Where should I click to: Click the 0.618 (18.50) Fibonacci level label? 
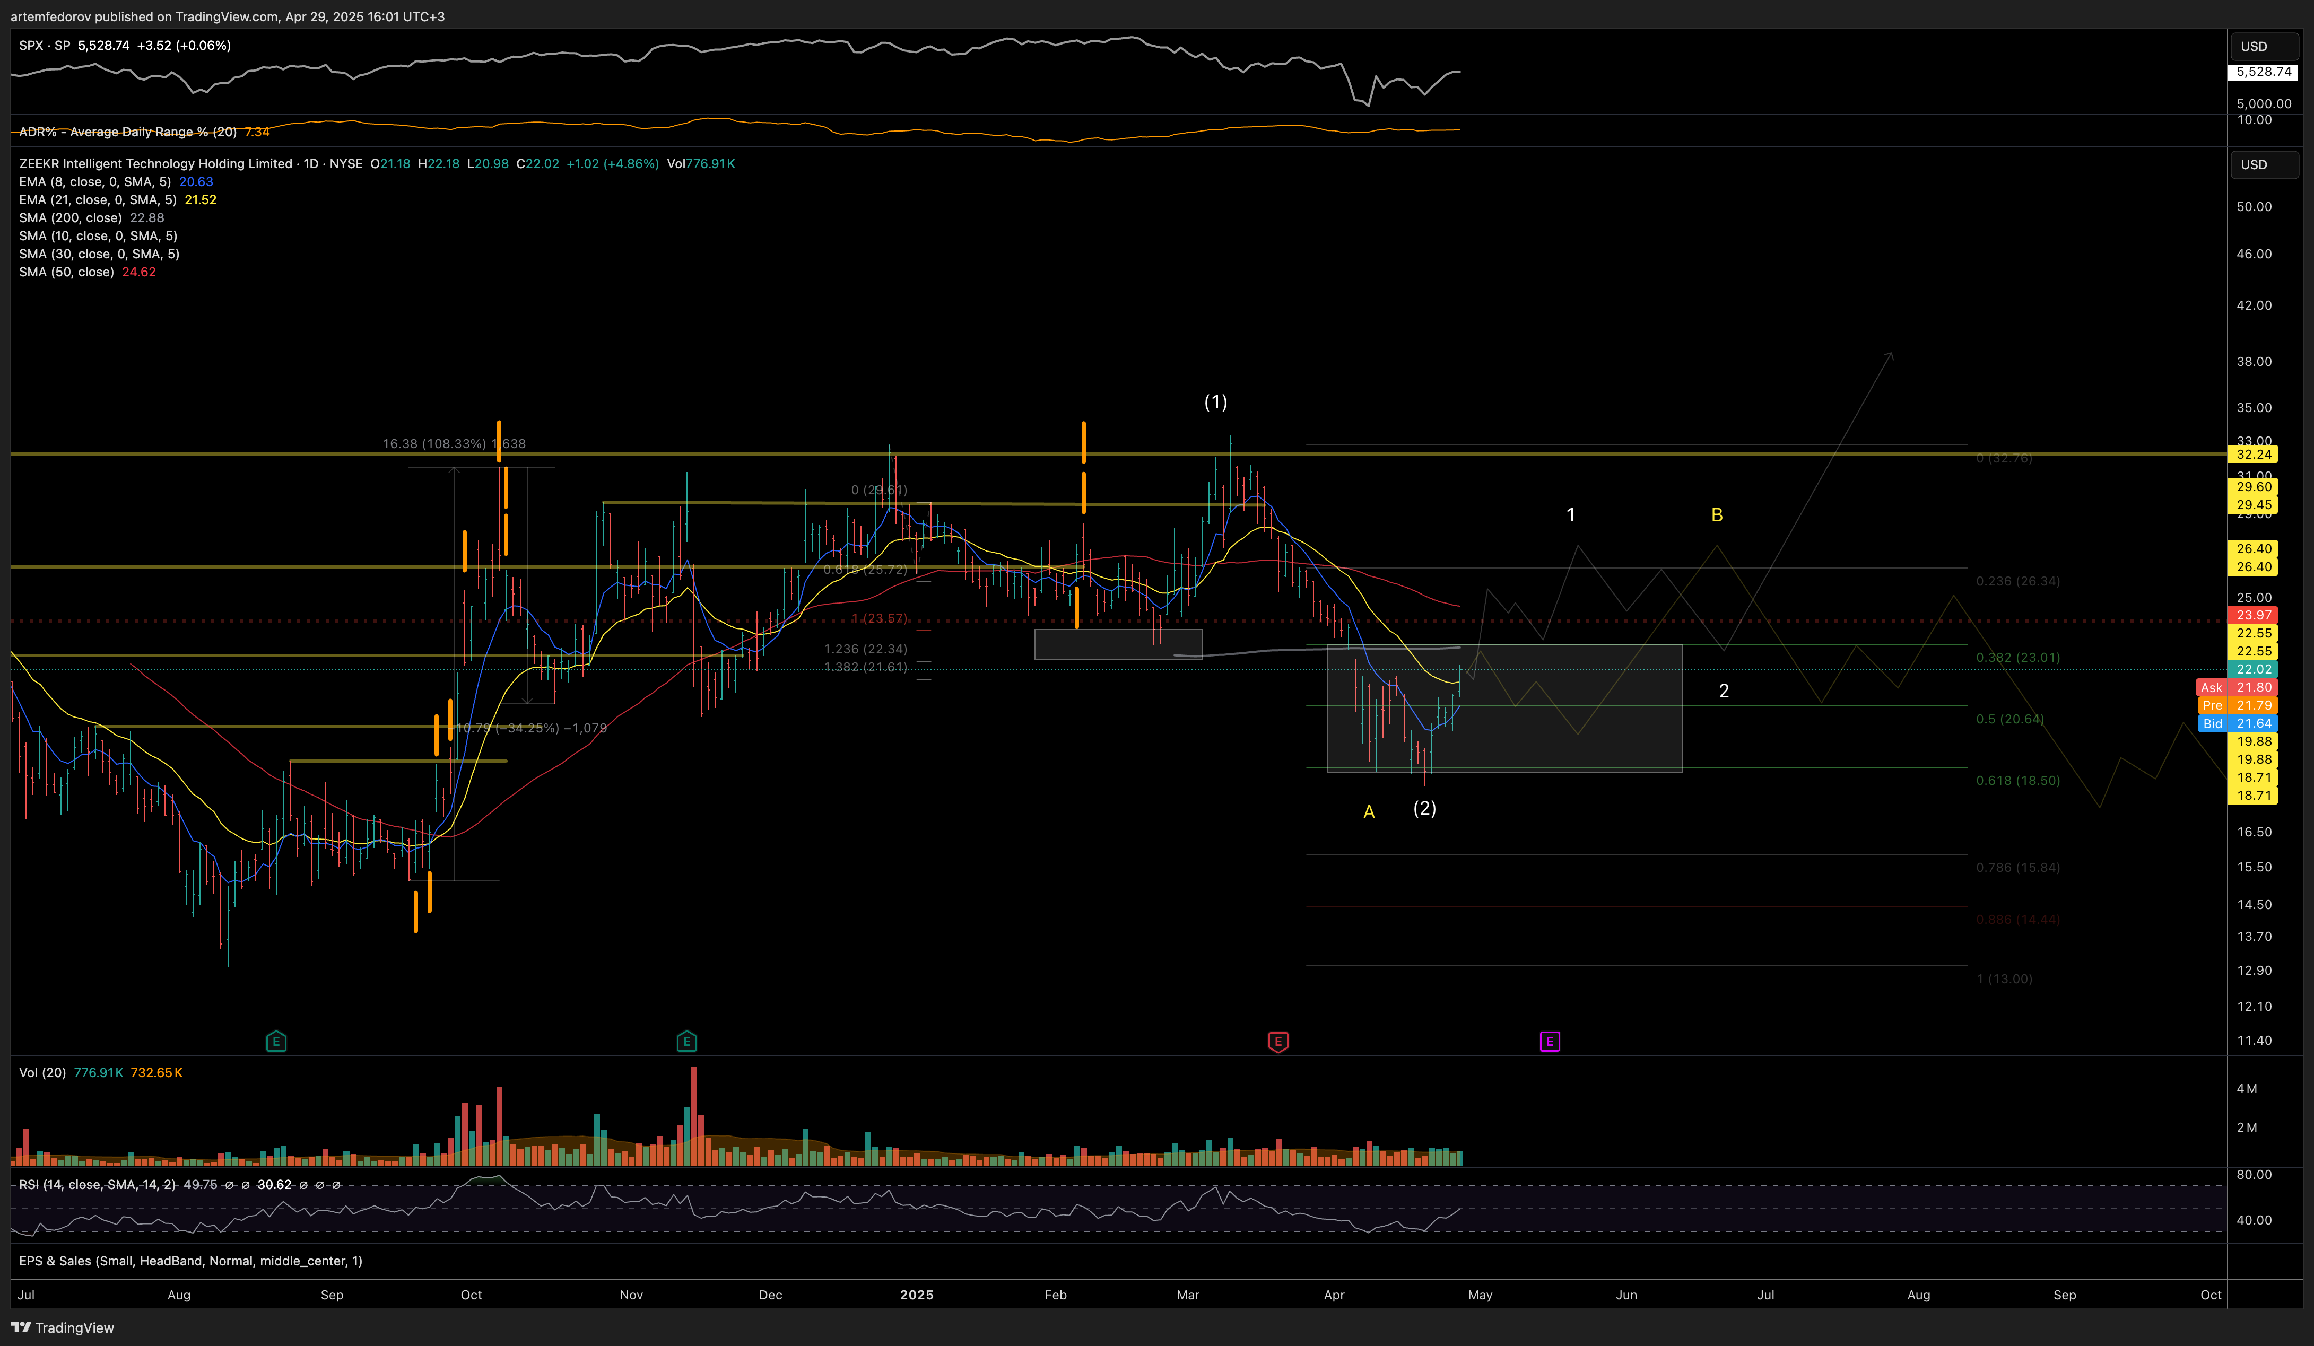(2017, 781)
